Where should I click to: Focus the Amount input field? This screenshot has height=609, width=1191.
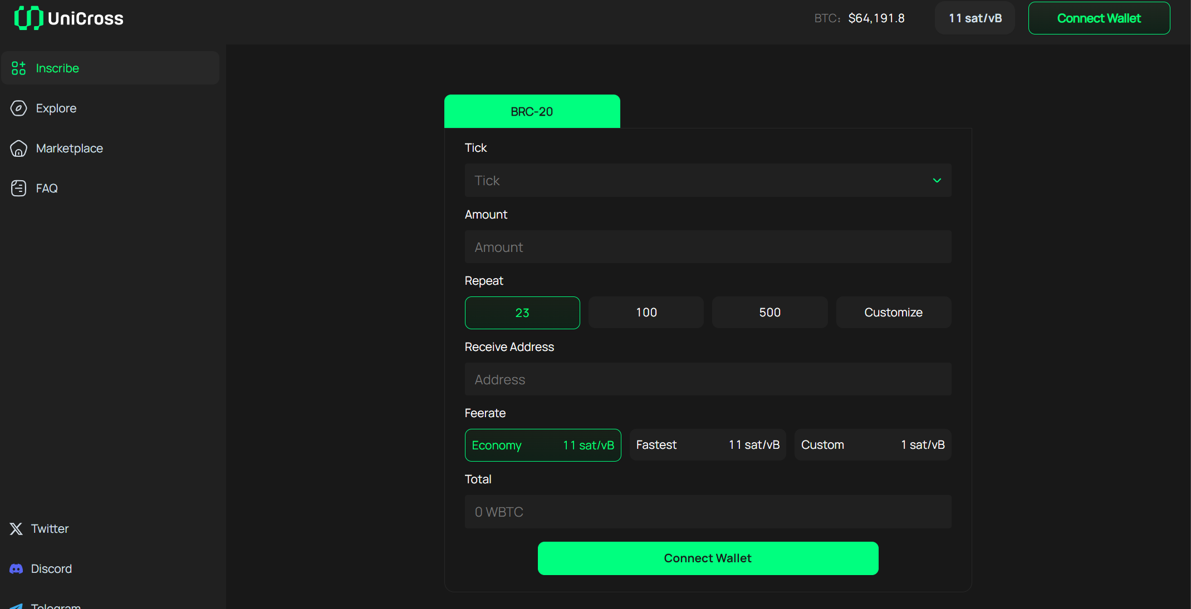pos(708,247)
